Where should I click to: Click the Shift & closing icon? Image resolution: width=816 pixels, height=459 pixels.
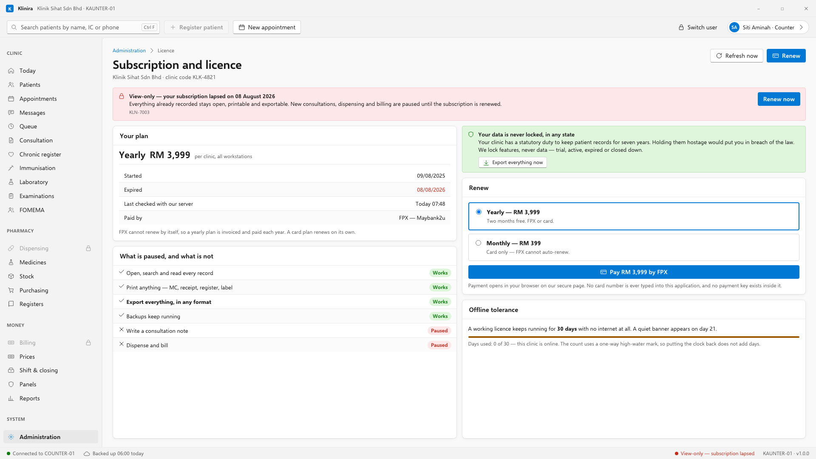pos(11,370)
